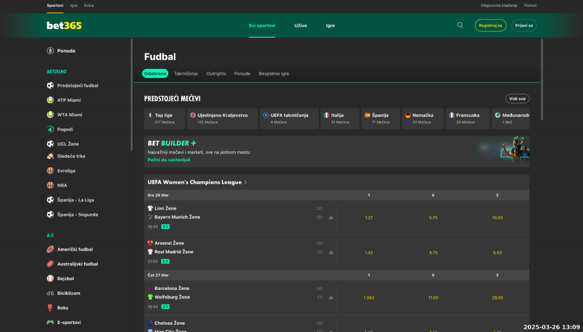Open ATP Miami tennis ball icon
Image resolution: width=583 pixels, height=332 pixels.
50,100
